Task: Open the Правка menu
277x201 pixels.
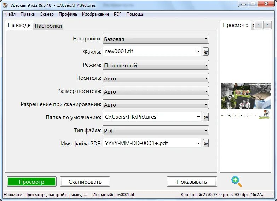Action: point(28,14)
